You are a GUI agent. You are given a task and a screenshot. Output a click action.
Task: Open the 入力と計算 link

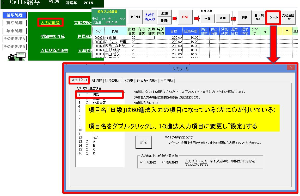(x=50, y=23)
